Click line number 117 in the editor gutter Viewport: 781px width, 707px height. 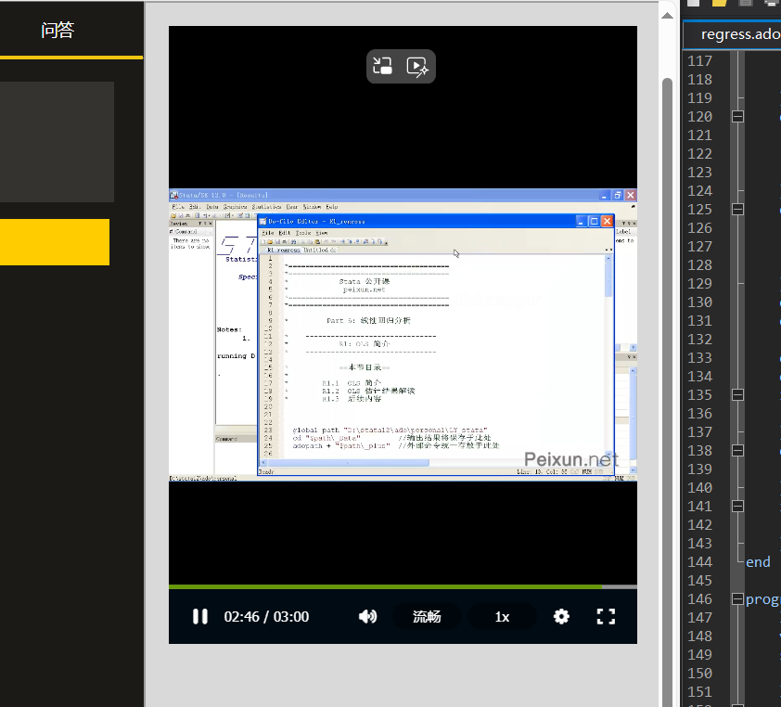click(699, 61)
